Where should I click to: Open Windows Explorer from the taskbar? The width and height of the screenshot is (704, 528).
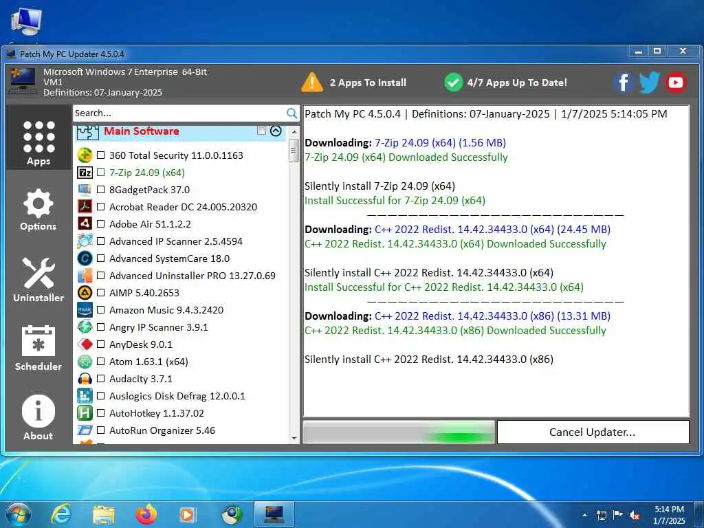click(x=104, y=514)
